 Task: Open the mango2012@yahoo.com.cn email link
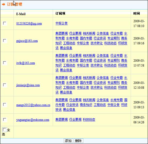tap(33, 105)
